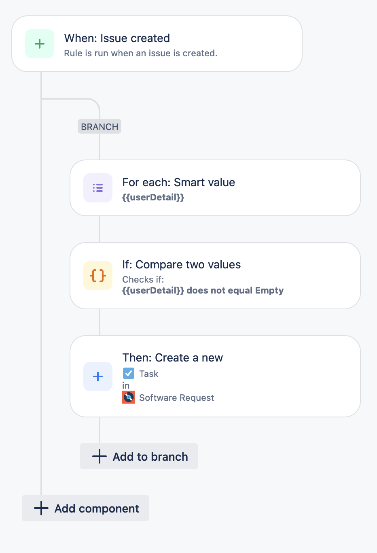Viewport: 377px width, 553px height.
Task: Select the Software Request project icon
Action: pyautogui.click(x=128, y=397)
